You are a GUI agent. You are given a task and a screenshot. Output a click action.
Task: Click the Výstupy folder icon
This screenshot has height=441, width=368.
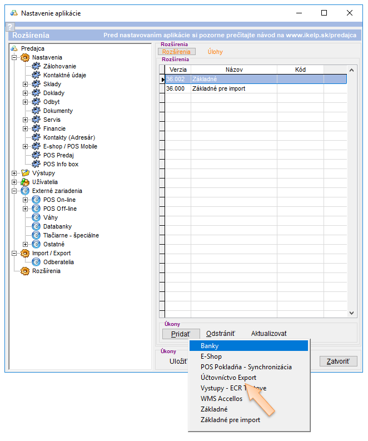pos(25,173)
